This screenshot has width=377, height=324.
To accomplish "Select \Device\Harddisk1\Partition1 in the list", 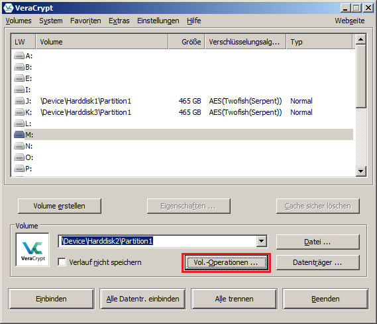I will 86,101.
